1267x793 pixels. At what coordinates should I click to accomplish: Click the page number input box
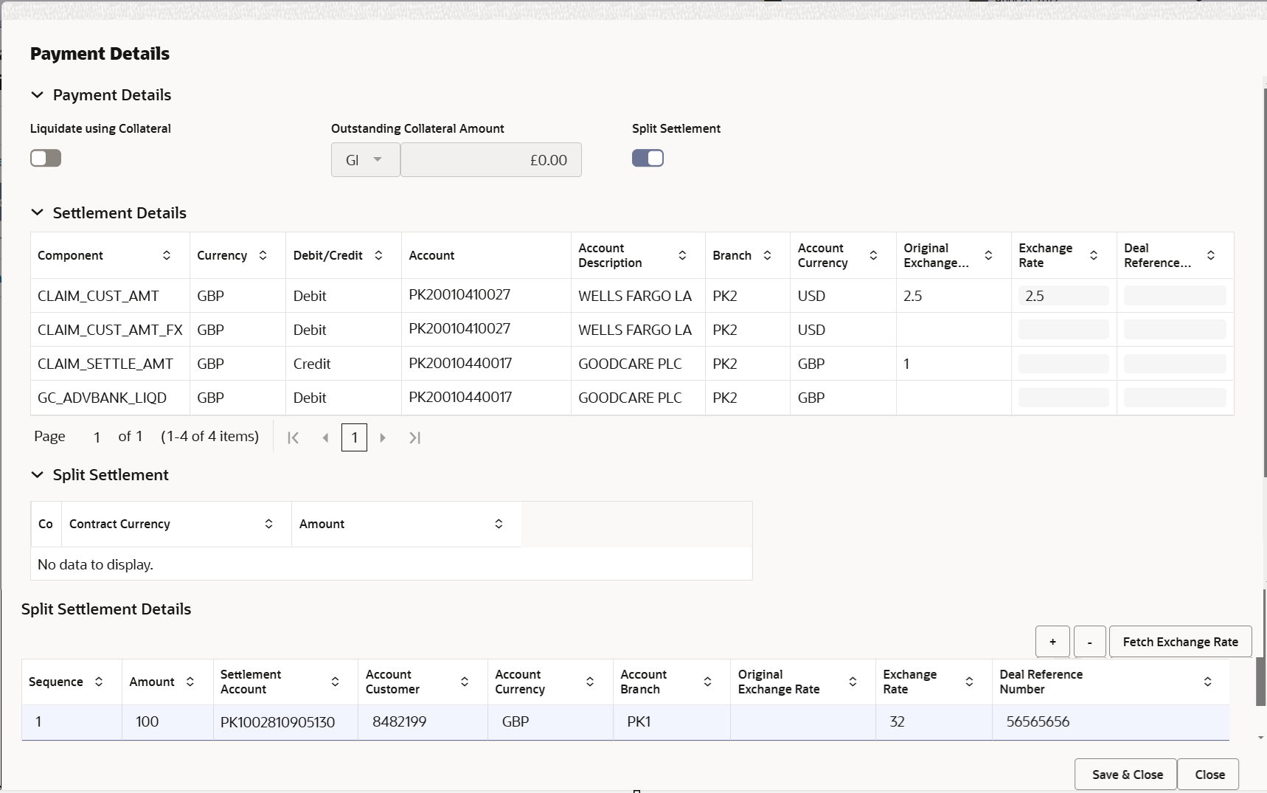pos(354,437)
